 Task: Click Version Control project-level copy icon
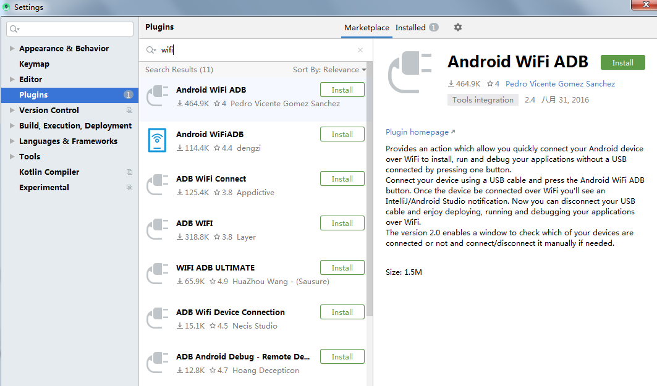pyautogui.click(x=129, y=110)
